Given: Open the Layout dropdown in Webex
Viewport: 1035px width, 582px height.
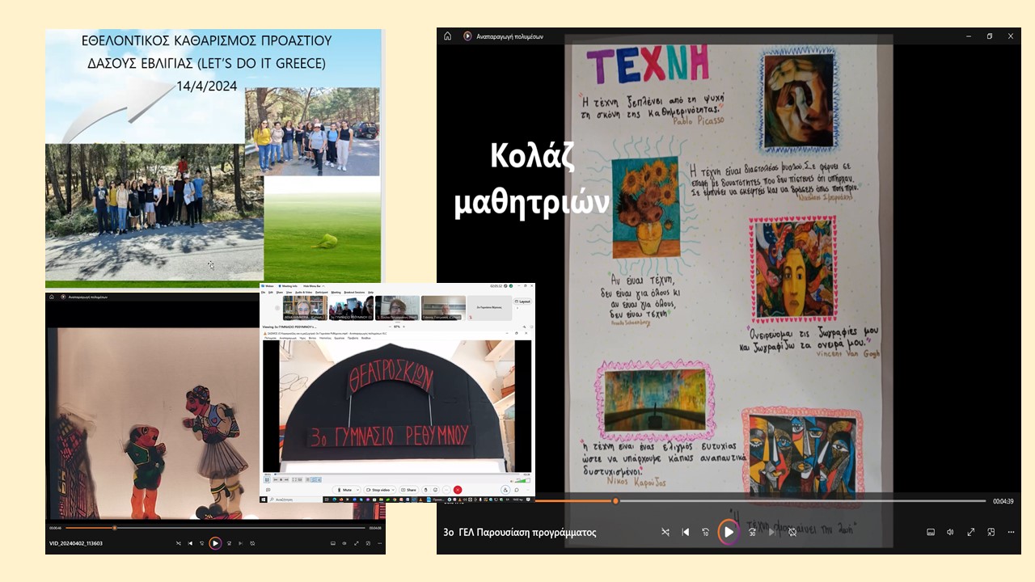Looking at the screenshot, I should click(x=522, y=301).
